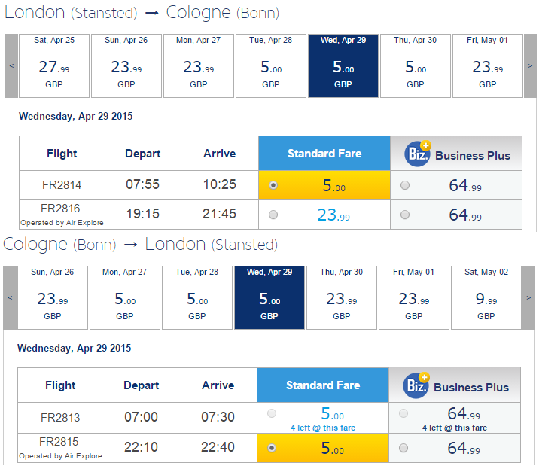The image size is (539, 472).
Task: Choose outbound date Fri, May 01
Action: click(488, 65)
